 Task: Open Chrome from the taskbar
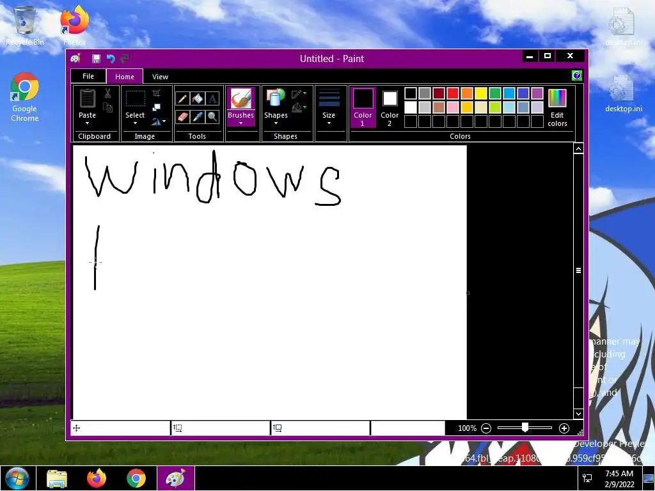click(x=136, y=479)
